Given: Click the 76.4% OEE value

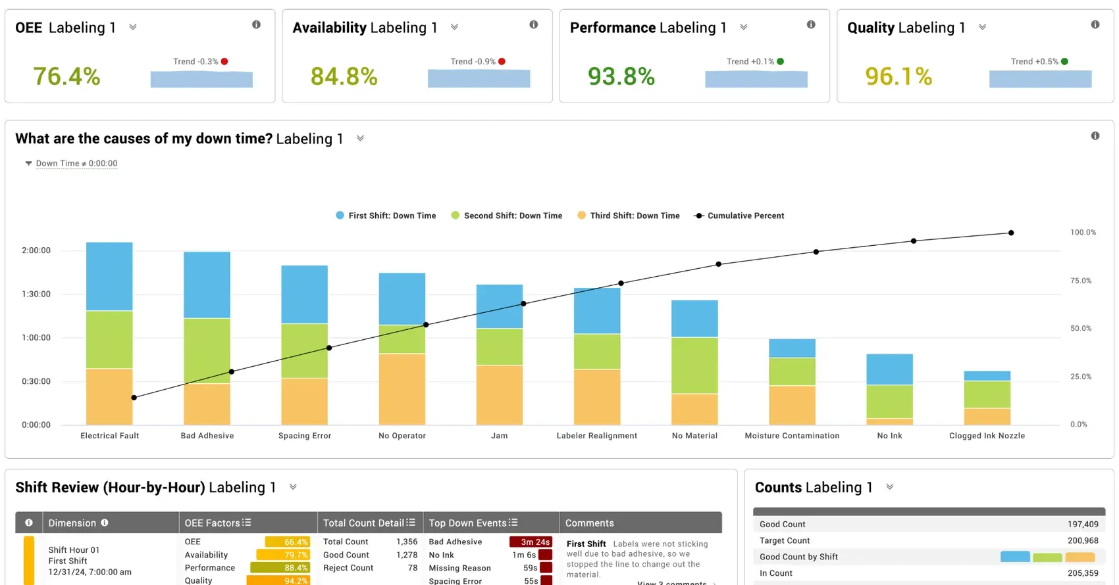Looking at the screenshot, I should coord(66,76).
